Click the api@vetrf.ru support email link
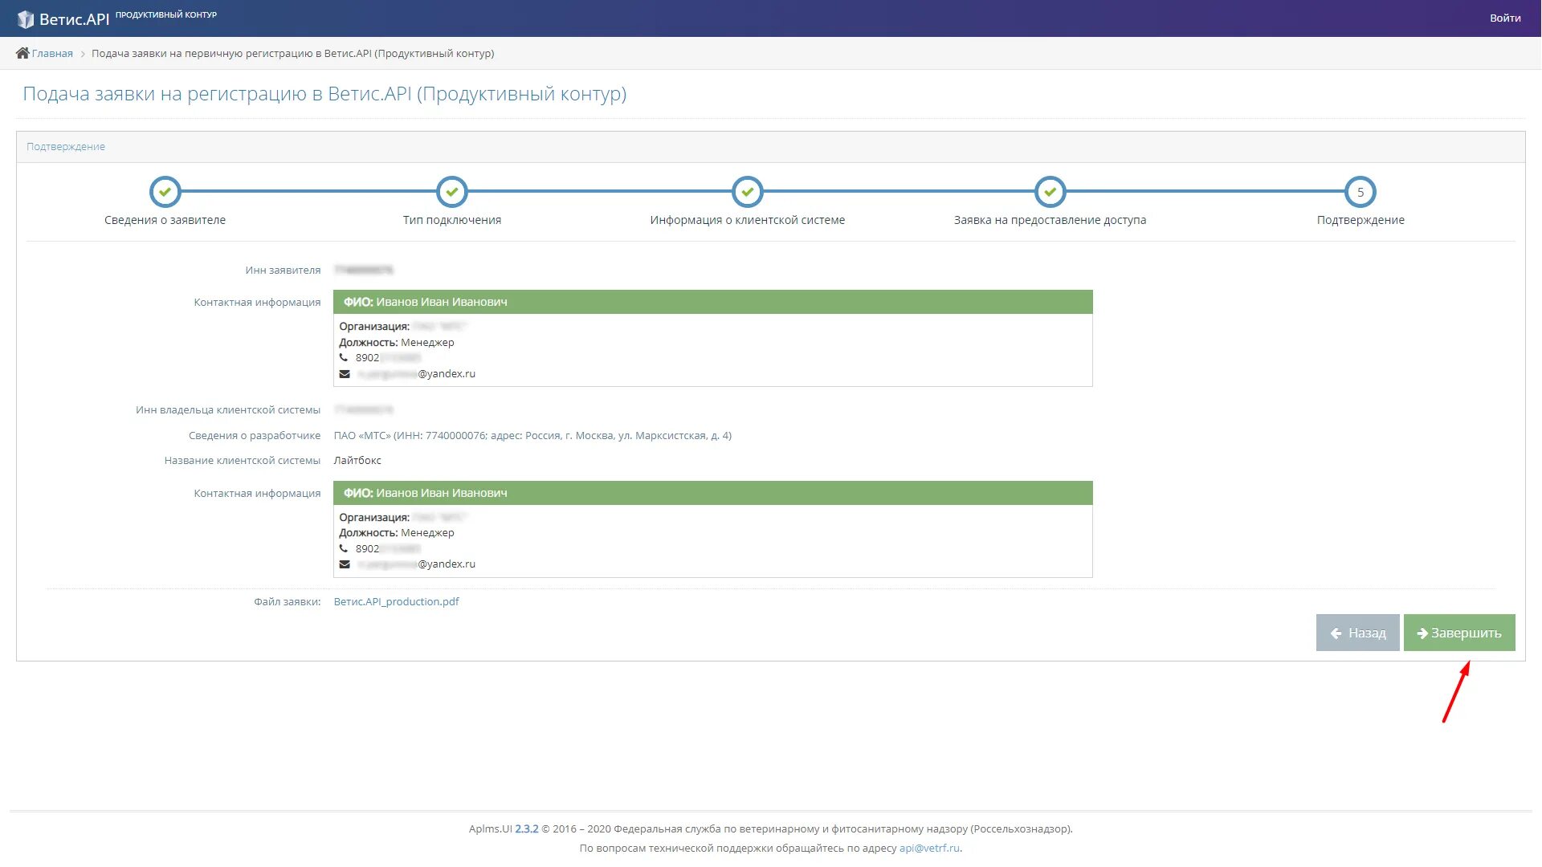 (929, 848)
